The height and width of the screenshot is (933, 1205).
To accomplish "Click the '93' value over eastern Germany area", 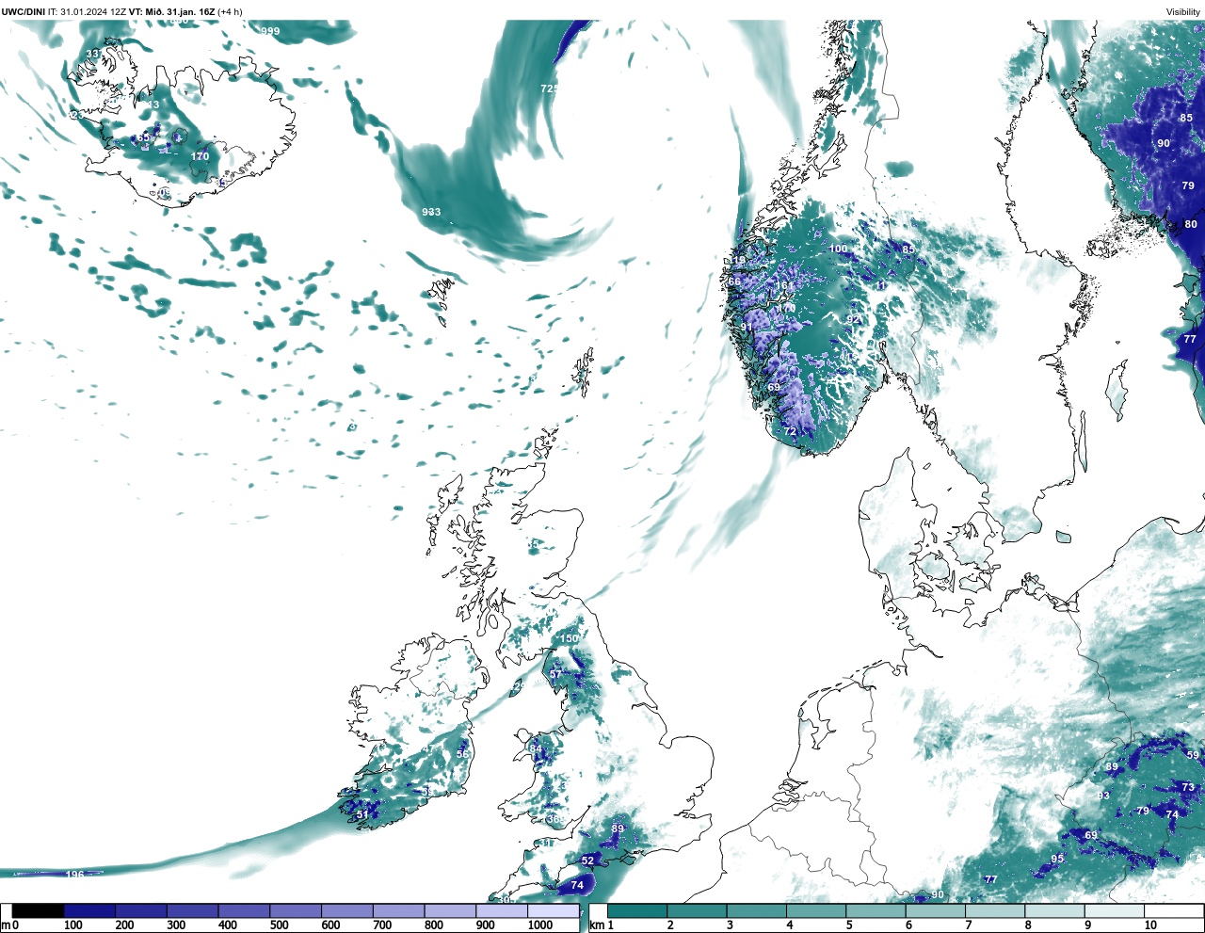I will click(1104, 796).
